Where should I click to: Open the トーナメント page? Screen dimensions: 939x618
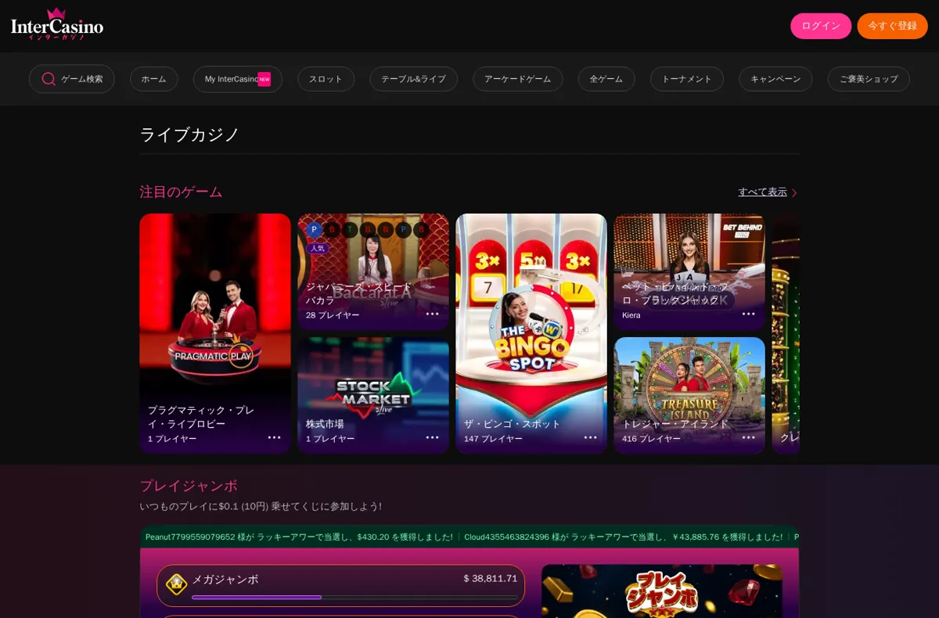[687, 79]
